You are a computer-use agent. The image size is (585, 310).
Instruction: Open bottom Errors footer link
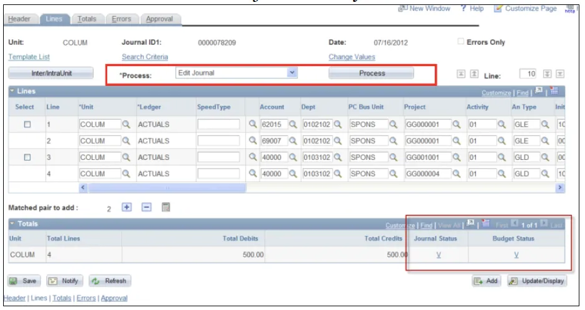[86, 298]
